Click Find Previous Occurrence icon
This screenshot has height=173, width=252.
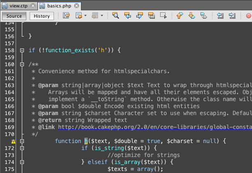point(128,16)
